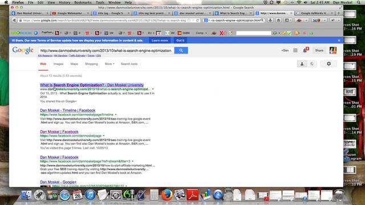
Task: Launch Safari from the dock
Action: (x=64, y=195)
